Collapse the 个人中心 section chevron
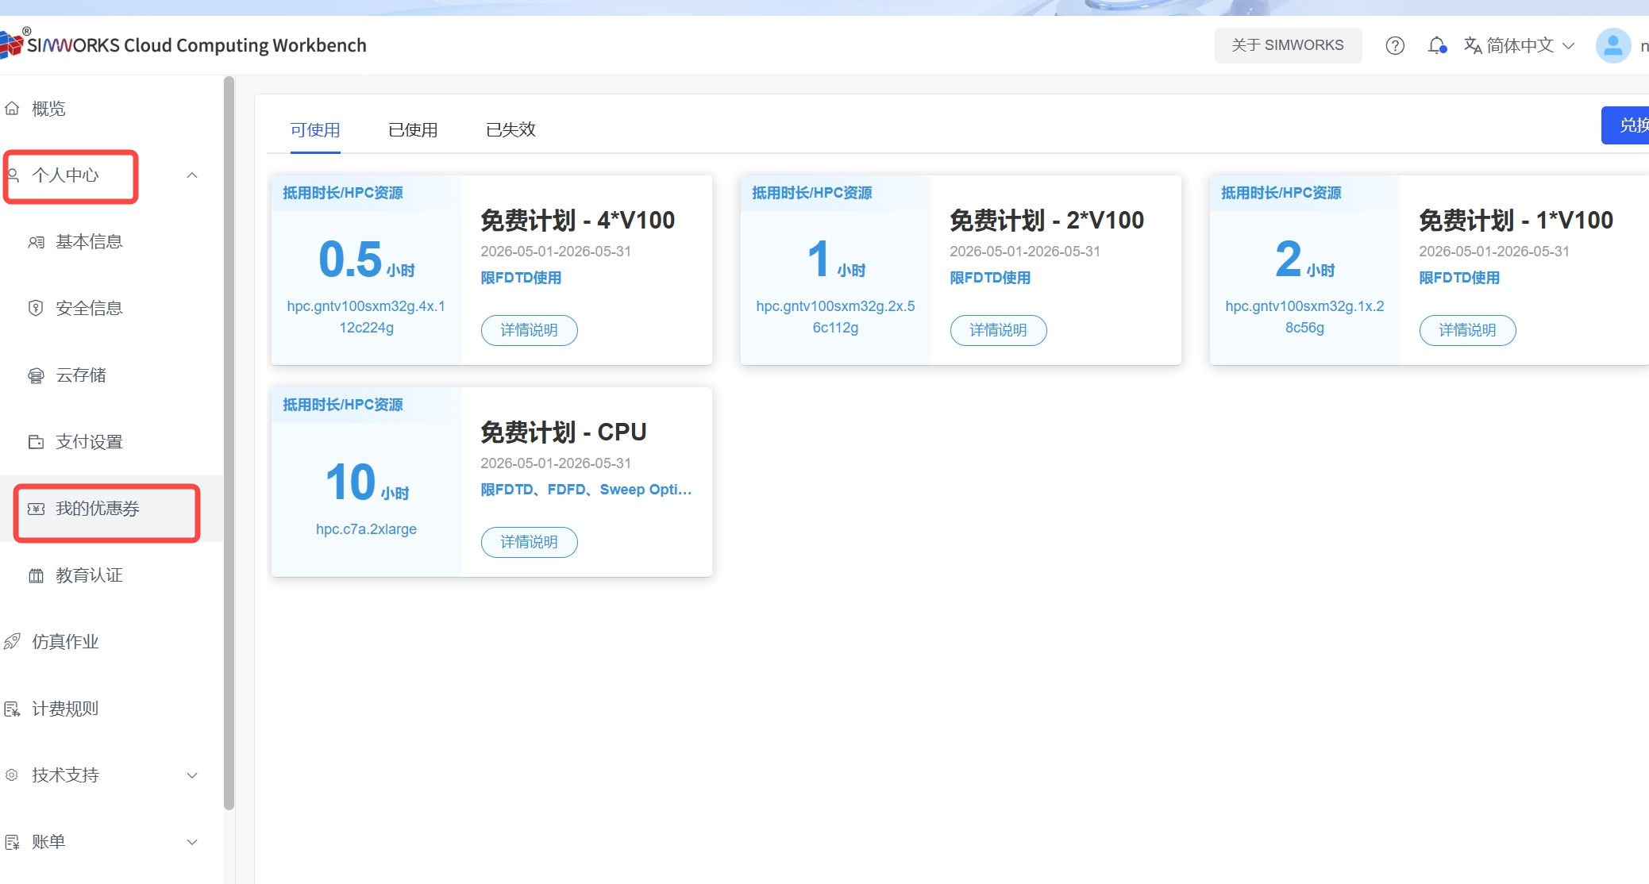1649x884 pixels. [192, 175]
